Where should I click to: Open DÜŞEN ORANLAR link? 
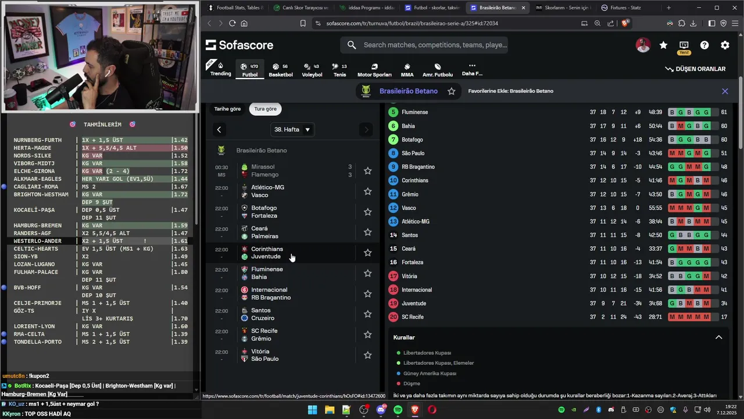tap(695, 69)
